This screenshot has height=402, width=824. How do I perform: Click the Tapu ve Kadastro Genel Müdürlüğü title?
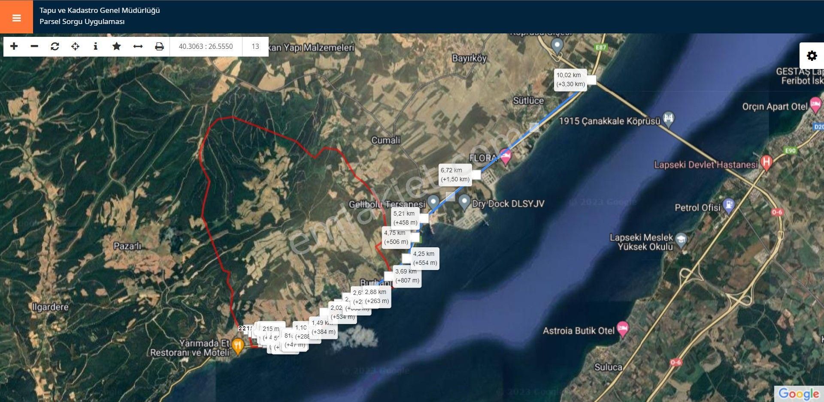point(100,10)
